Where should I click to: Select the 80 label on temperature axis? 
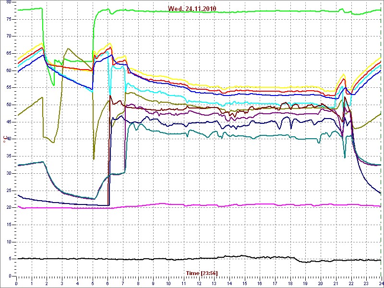(8, 2)
